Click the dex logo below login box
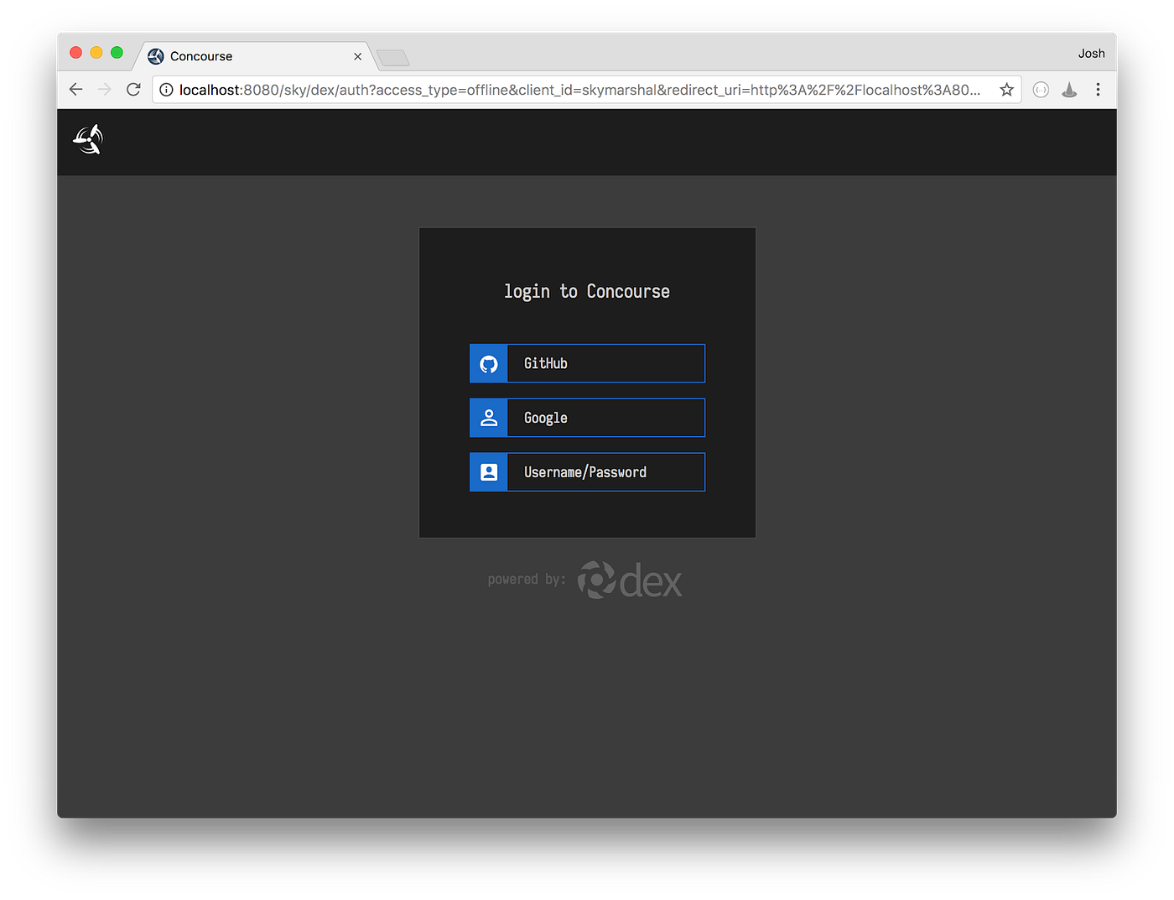The image size is (1174, 900). [x=630, y=580]
